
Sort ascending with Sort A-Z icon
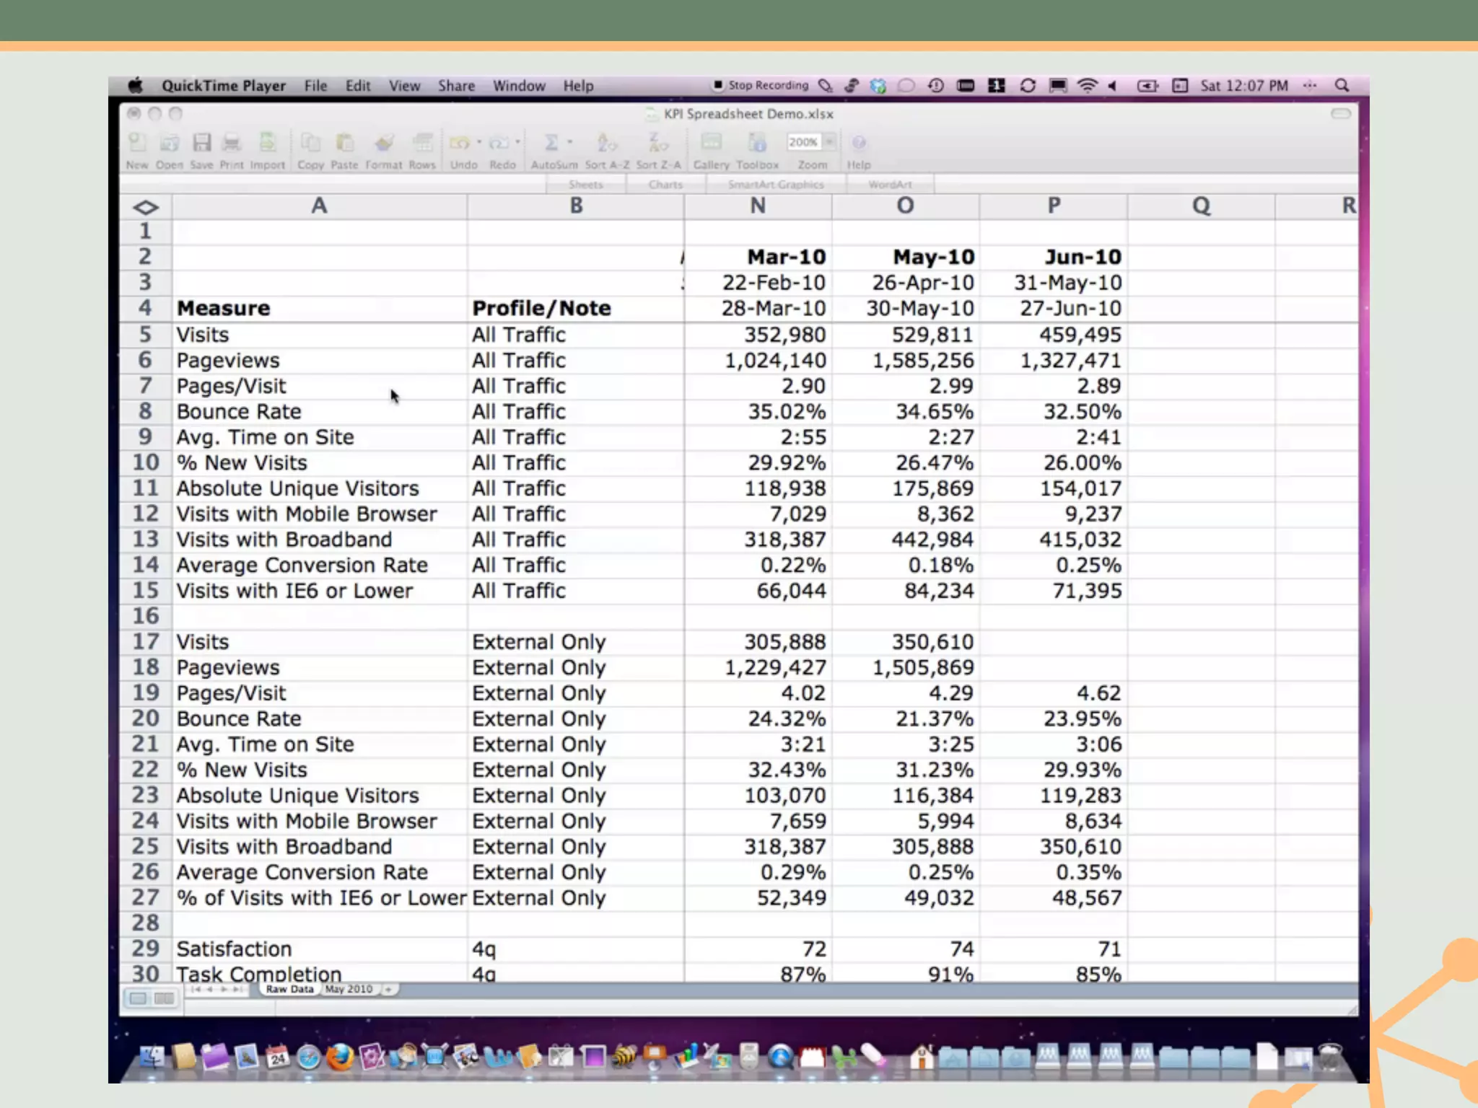606,143
